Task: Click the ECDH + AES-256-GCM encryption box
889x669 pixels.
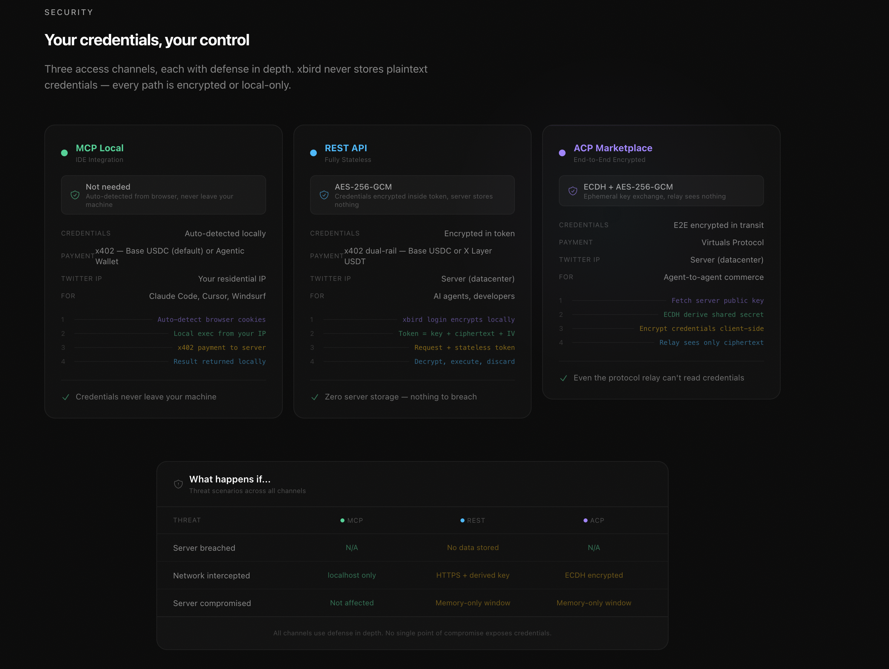Action: pos(661,191)
